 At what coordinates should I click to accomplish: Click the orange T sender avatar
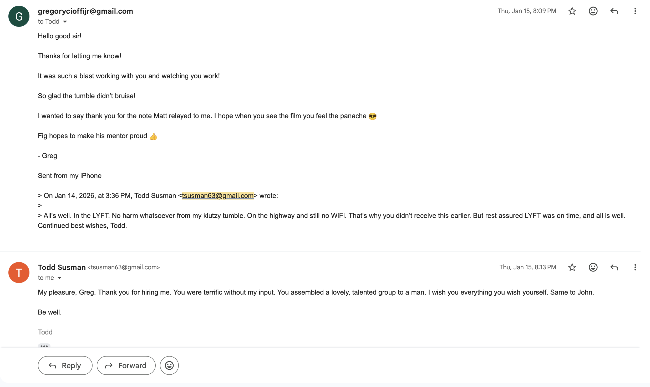tap(19, 273)
